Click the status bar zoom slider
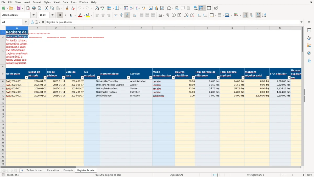 (293, 175)
